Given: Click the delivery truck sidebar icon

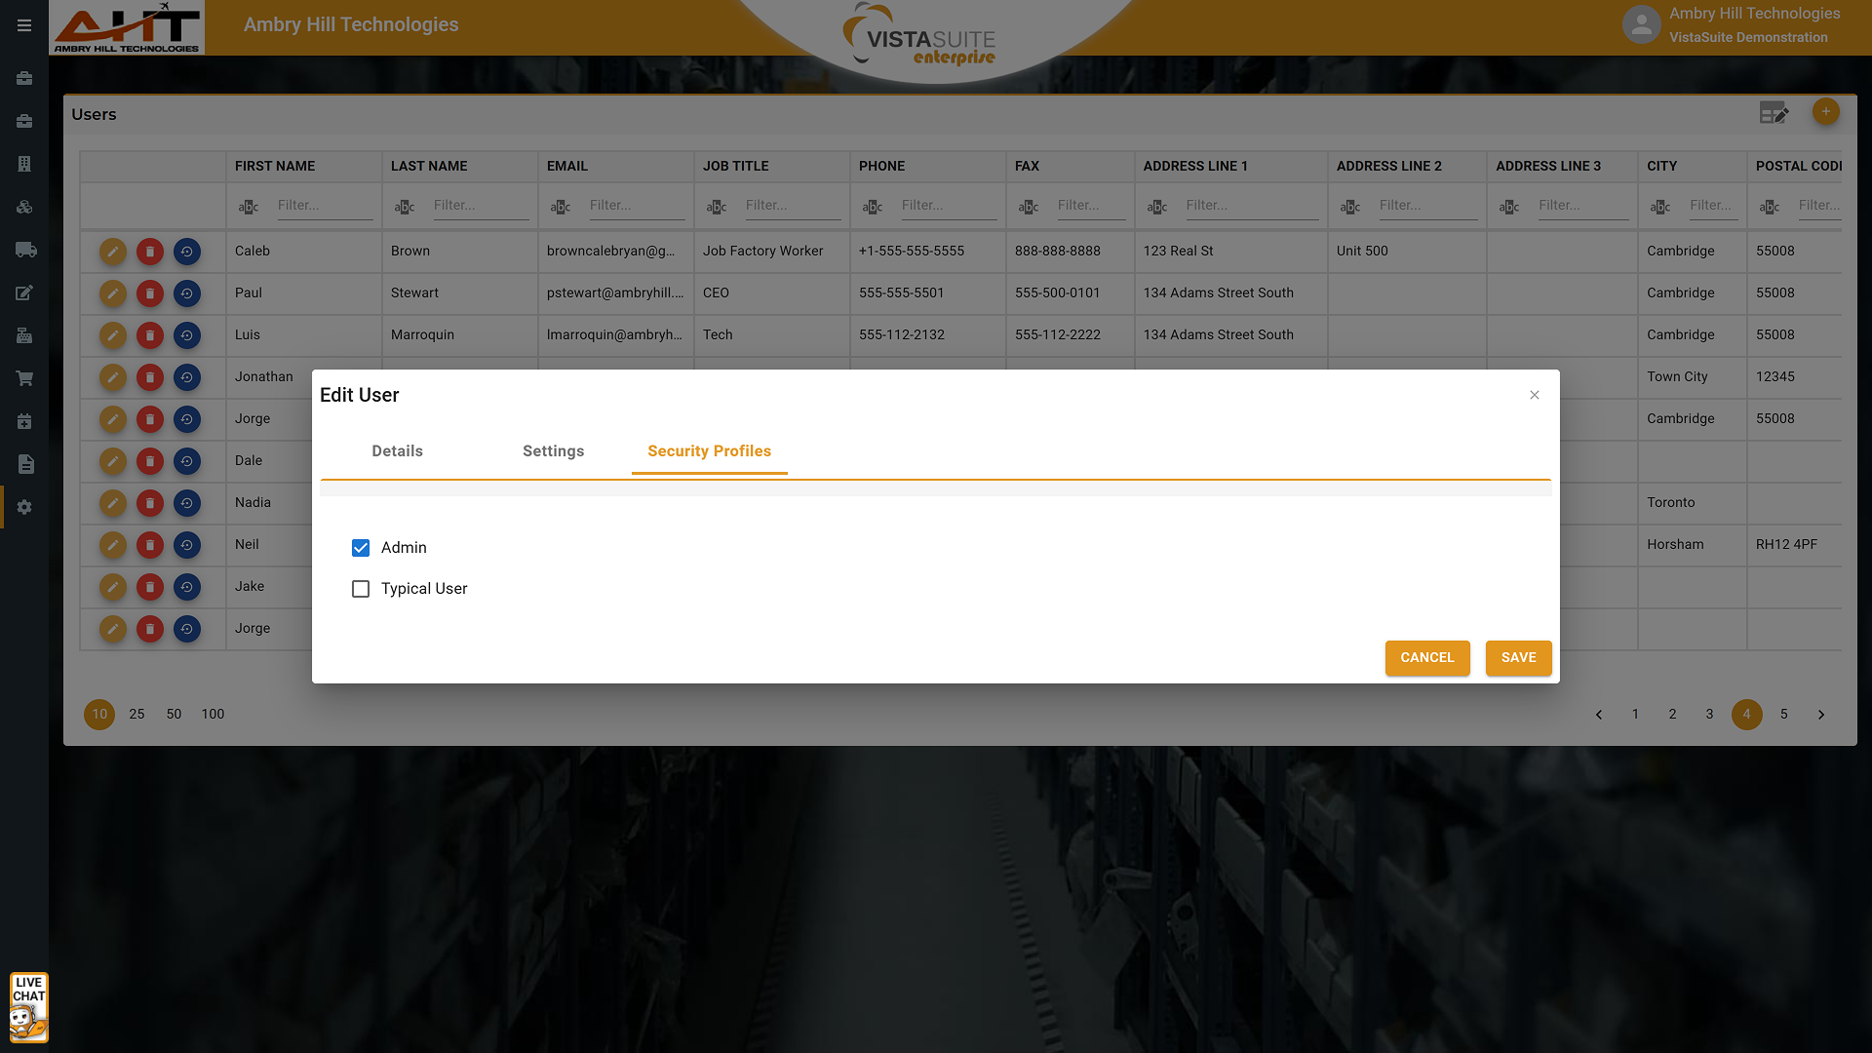Looking at the screenshot, I should (x=25, y=251).
